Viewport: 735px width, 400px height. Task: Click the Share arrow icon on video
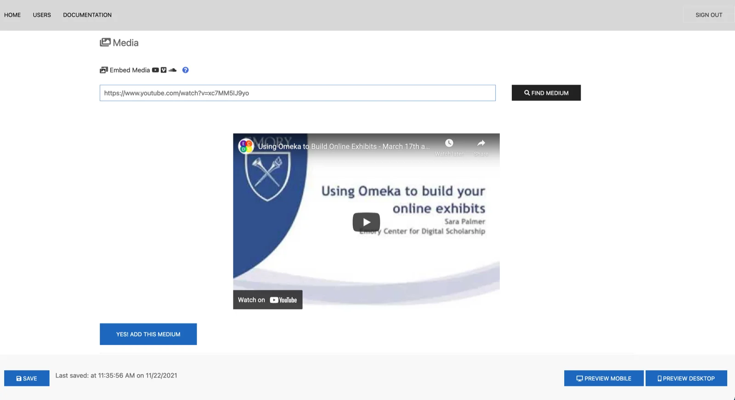(x=481, y=143)
